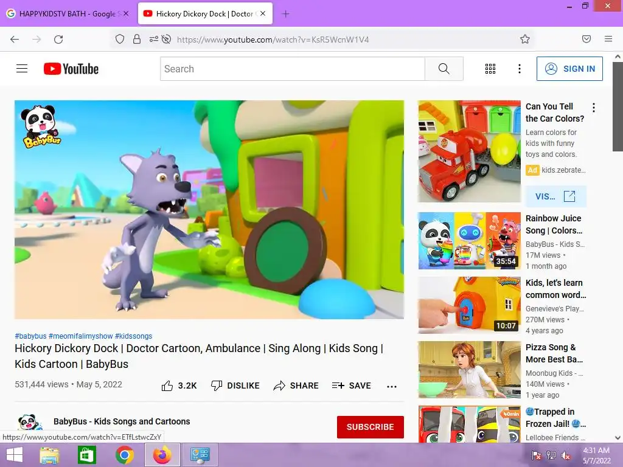
Task: Share the video via SHARE button
Action: coord(296,386)
